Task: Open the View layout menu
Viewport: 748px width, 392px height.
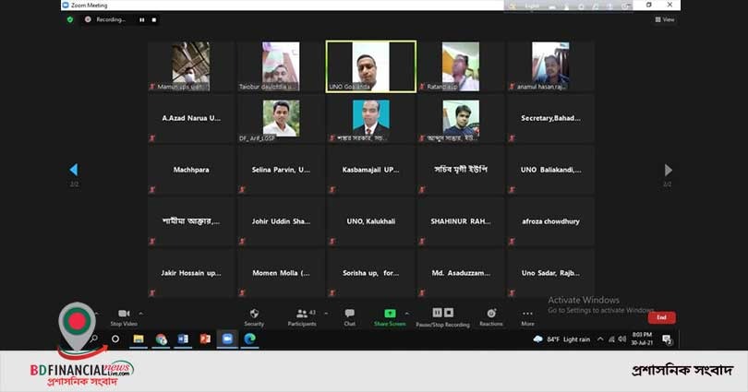Action: click(665, 19)
